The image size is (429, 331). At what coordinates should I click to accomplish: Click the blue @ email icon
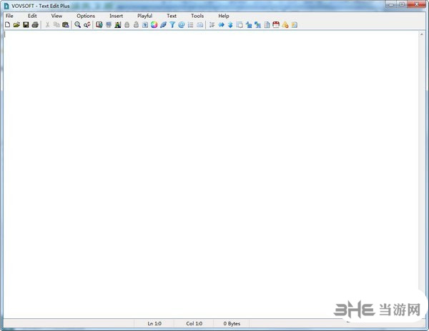click(x=182, y=25)
